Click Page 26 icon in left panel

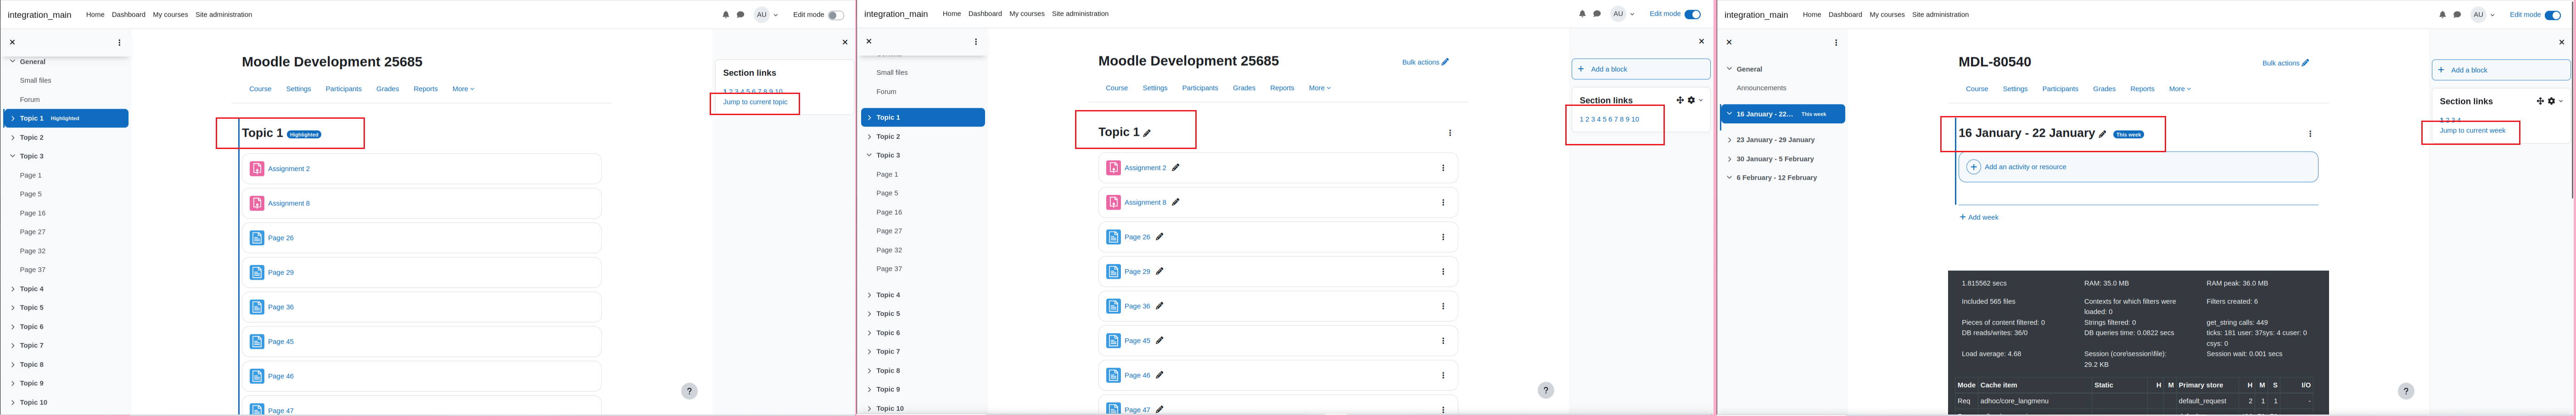pos(257,238)
